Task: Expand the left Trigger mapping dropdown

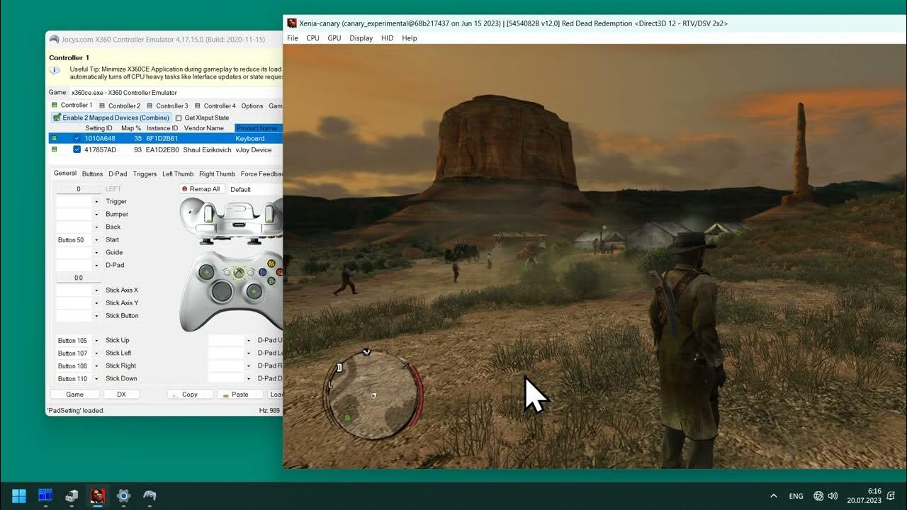Action: (96, 202)
